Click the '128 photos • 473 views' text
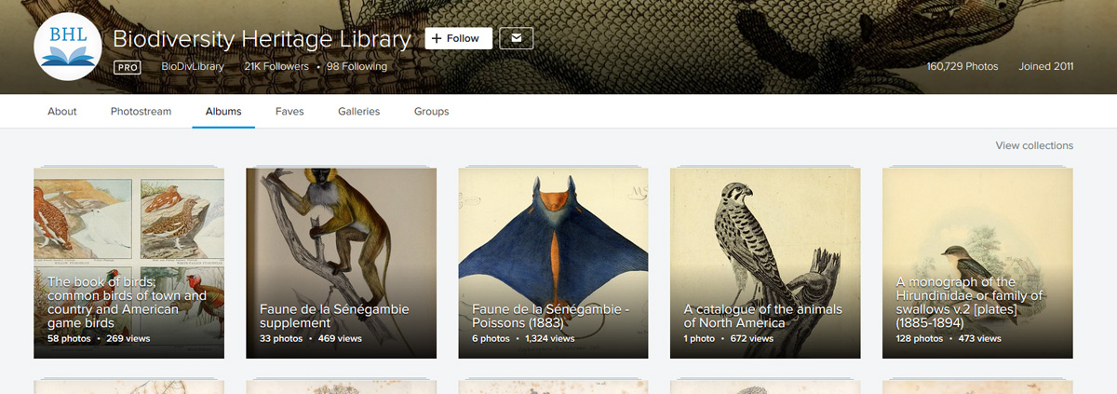The height and width of the screenshot is (394, 1117). 949,339
